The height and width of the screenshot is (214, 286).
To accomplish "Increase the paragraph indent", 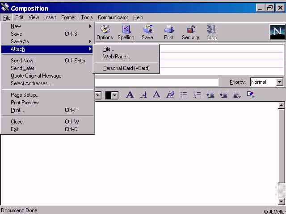I will [x=223, y=95].
